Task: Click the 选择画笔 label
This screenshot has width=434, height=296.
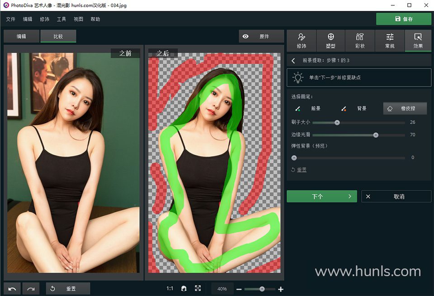Action: (302, 97)
